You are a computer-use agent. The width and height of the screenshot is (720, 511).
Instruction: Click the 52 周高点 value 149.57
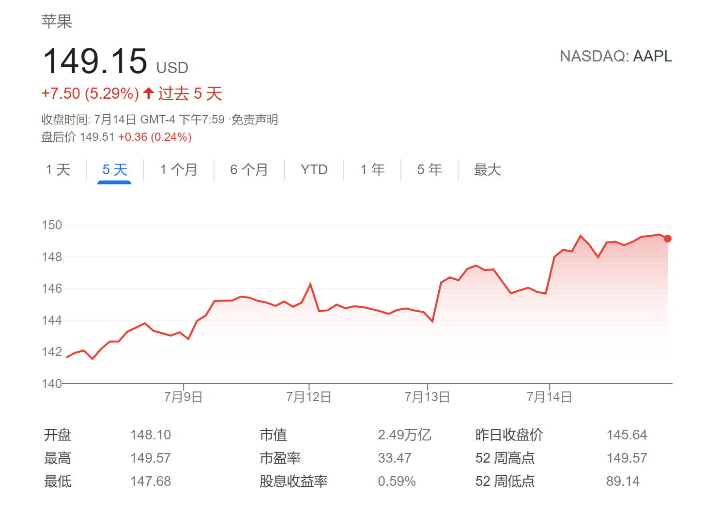click(x=627, y=458)
